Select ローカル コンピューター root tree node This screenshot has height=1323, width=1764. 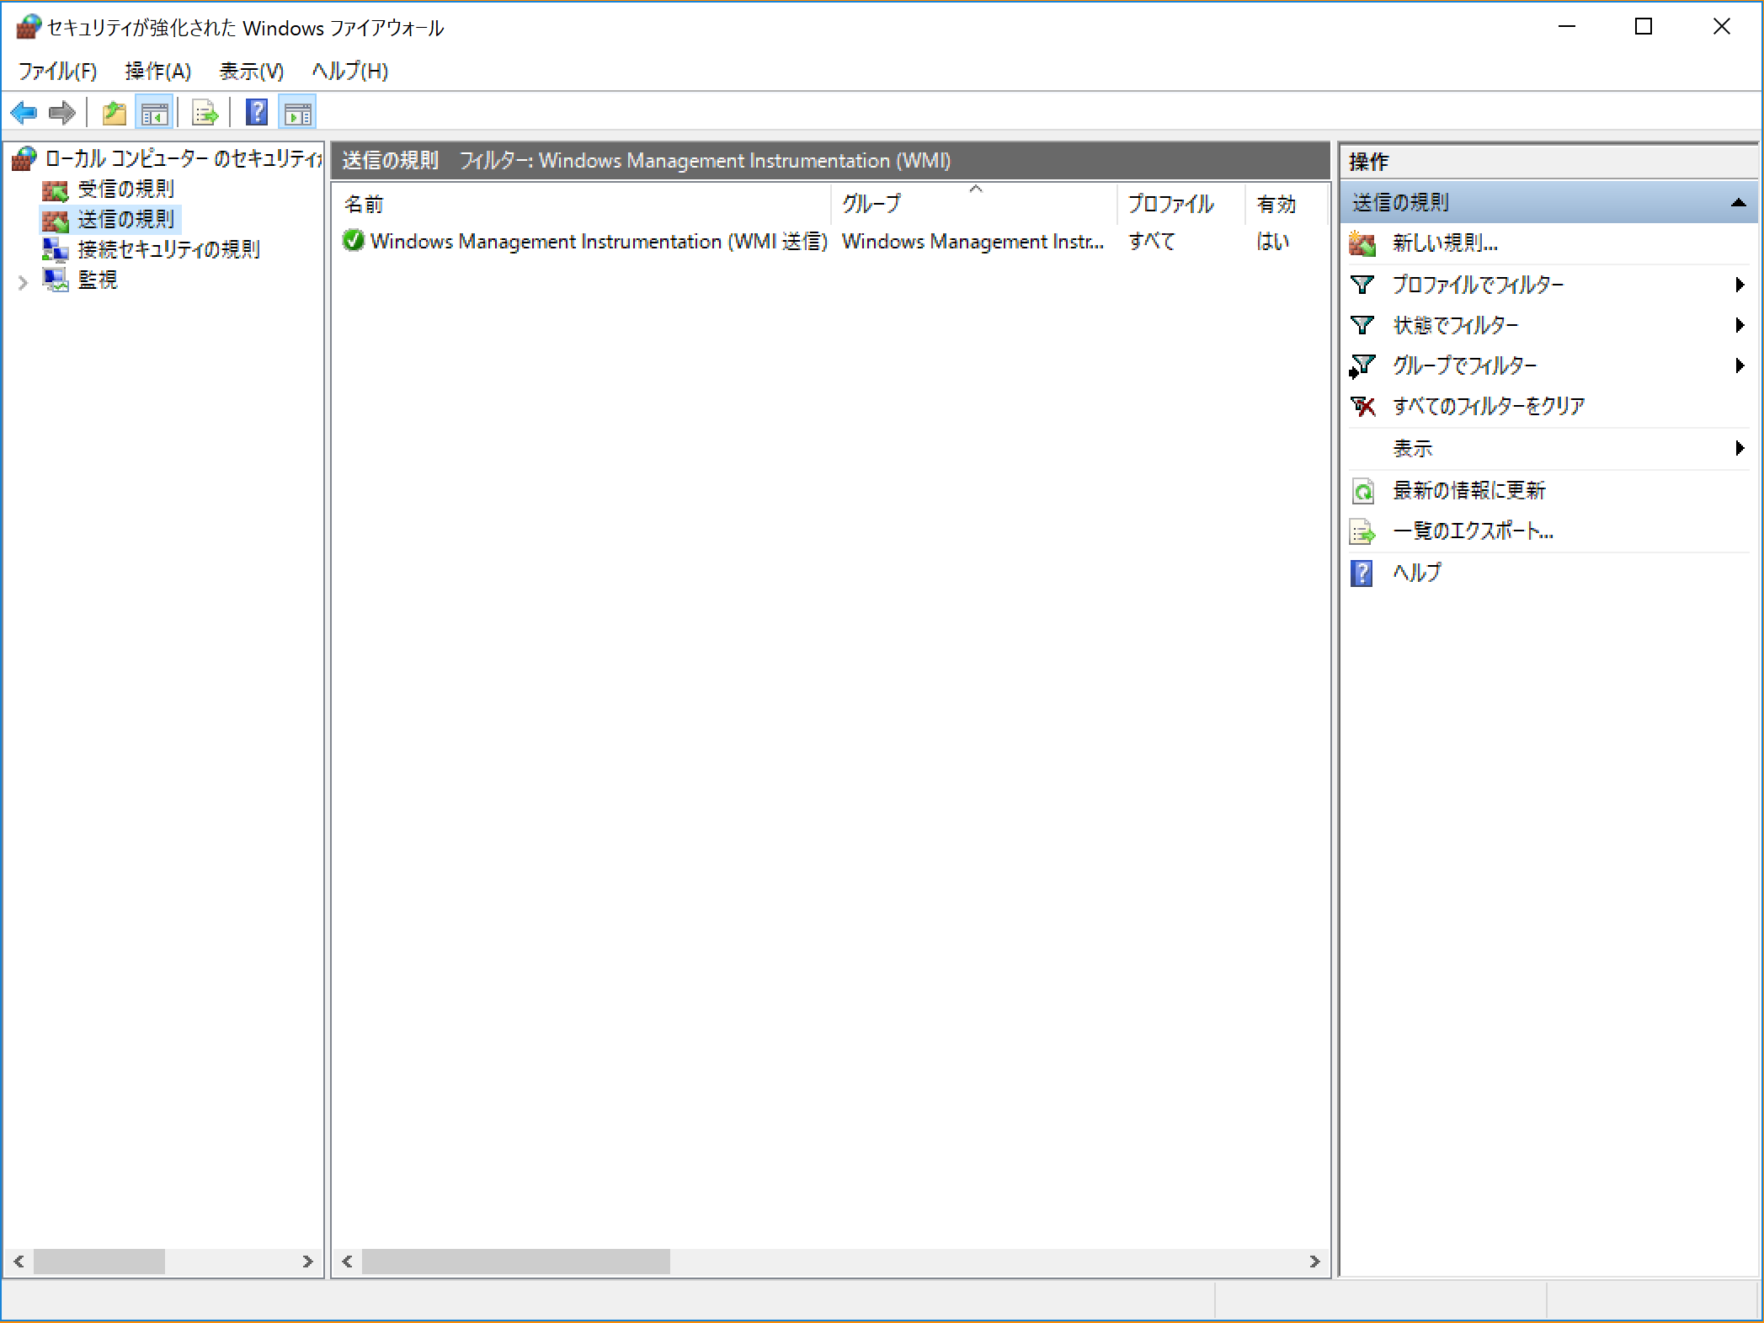click(183, 158)
